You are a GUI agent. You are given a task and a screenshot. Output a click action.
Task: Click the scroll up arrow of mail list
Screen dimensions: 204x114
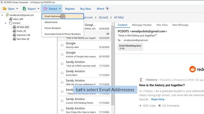(x=113, y=24)
